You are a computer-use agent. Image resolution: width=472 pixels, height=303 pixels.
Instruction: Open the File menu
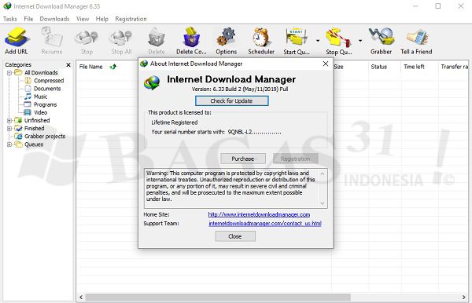(x=28, y=19)
